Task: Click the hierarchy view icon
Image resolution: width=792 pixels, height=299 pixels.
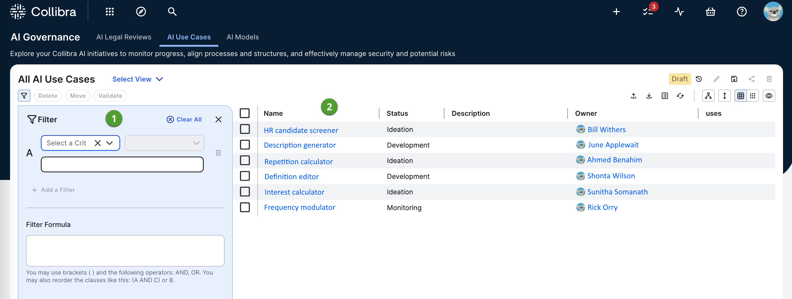Action: [708, 96]
